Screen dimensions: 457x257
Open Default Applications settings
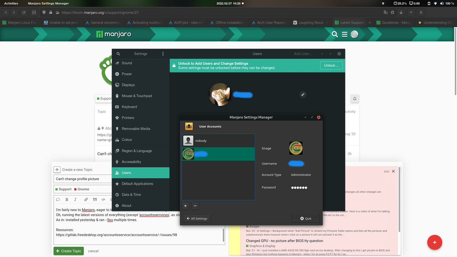point(141,183)
